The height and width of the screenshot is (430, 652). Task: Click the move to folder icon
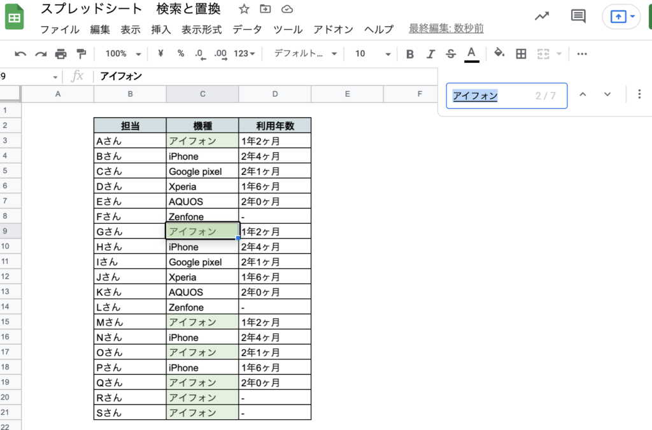(266, 9)
